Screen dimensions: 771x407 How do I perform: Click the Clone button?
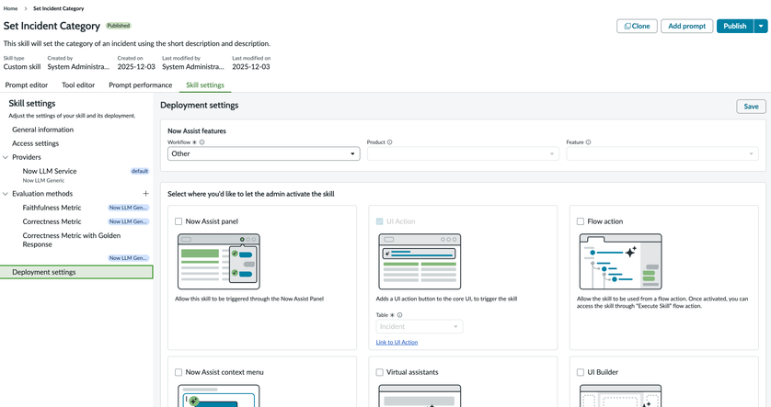point(637,26)
